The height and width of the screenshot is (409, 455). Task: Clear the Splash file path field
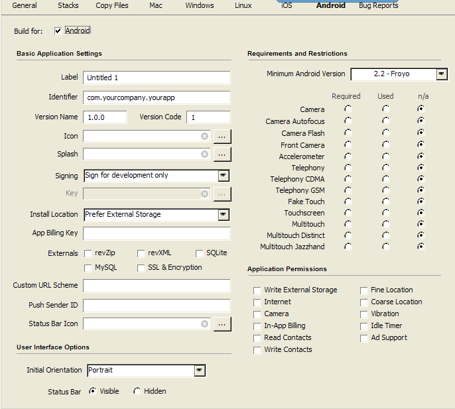(x=204, y=154)
